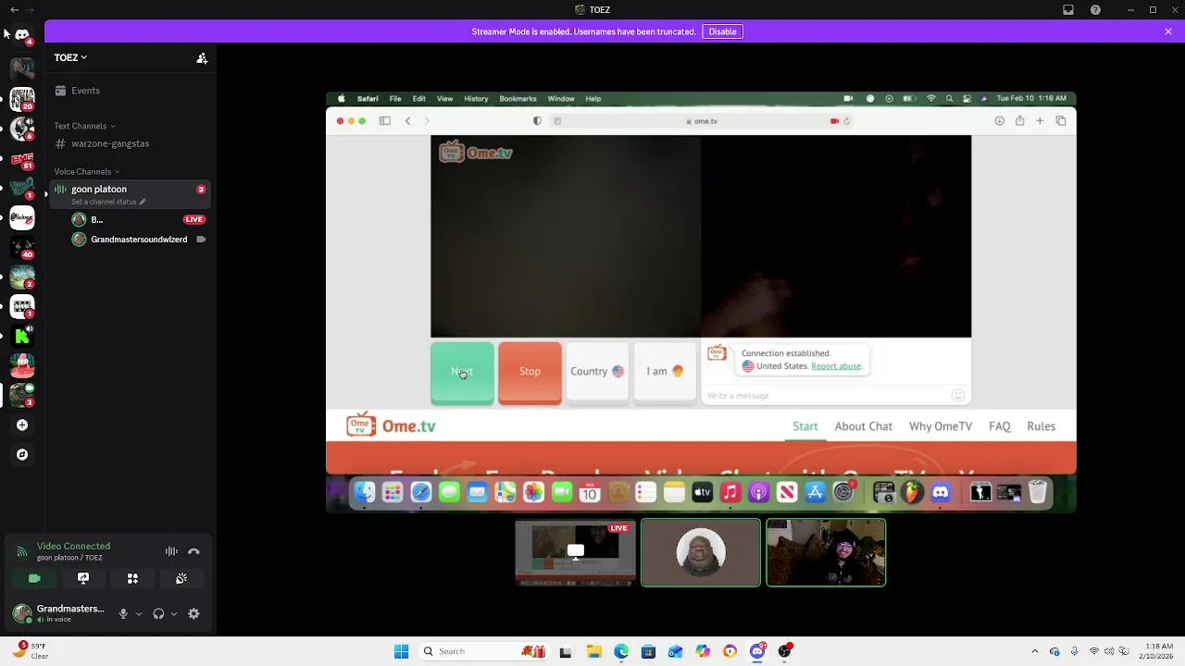Toggle the camera in voice panel
The width and height of the screenshot is (1185, 666).
34,578
